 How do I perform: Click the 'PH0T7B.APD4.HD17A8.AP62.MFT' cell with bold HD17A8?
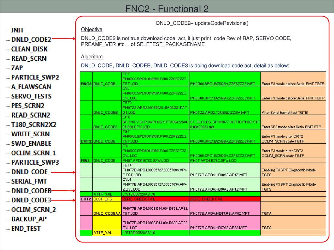pyautogui.click(x=225, y=209)
